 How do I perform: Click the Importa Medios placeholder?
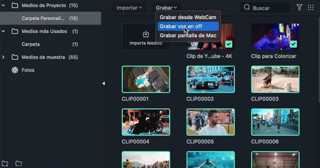coord(146,37)
